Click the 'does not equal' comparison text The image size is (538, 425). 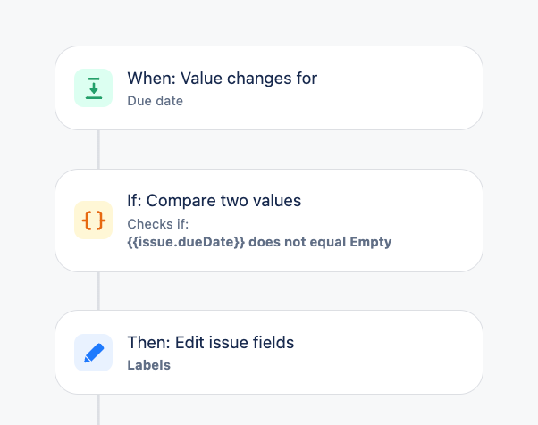tap(297, 242)
